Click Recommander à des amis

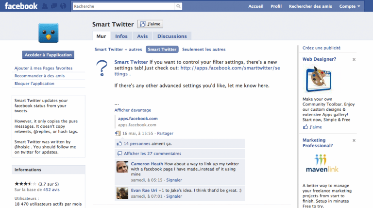[39, 76]
